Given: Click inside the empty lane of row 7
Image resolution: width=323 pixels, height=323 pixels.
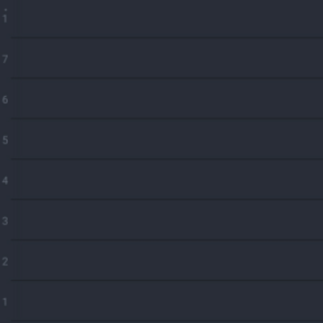Looking at the screenshot, I should (167, 57).
